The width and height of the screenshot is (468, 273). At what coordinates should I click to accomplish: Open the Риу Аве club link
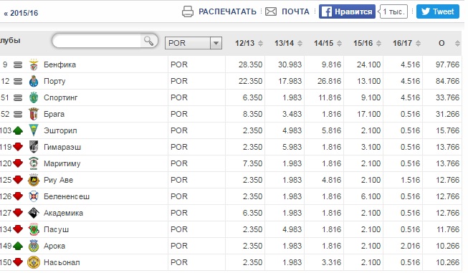(59, 180)
